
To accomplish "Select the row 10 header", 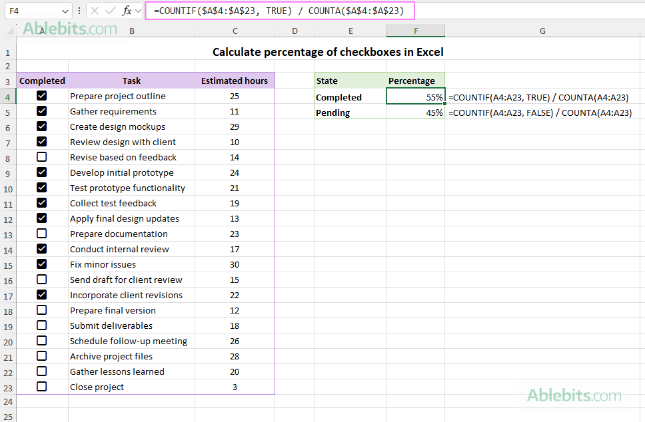I will click(x=7, y=188).
